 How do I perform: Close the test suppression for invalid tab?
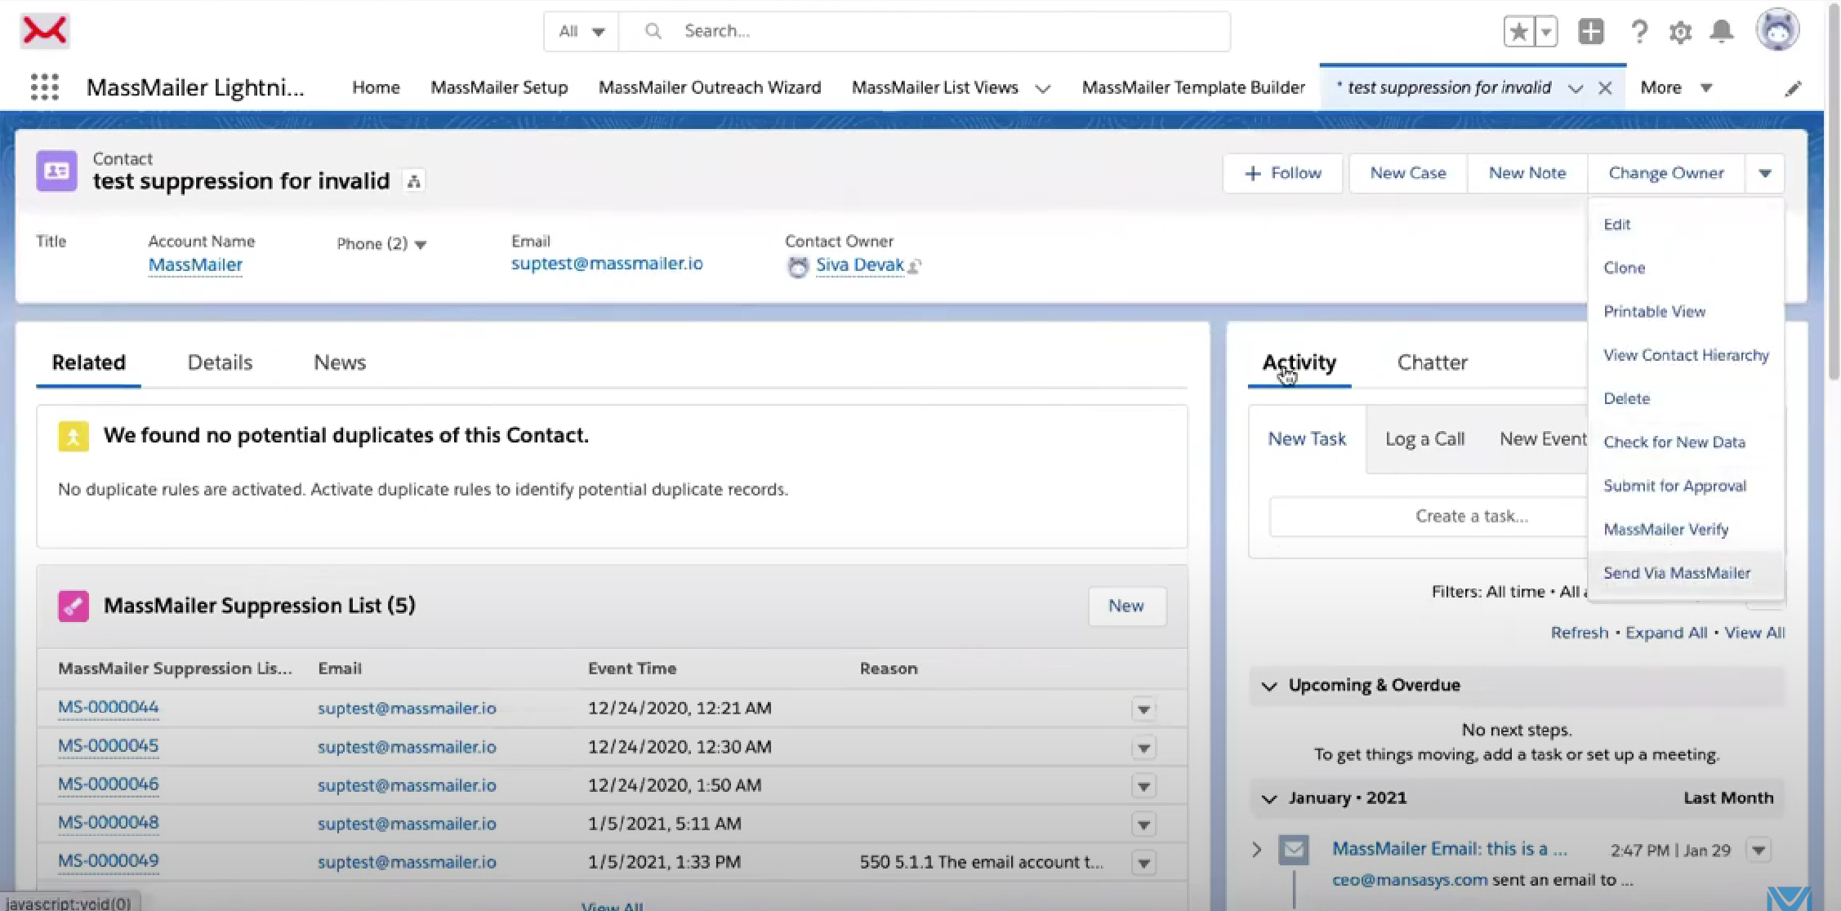click(1605, 88)
